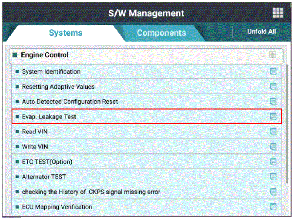Image resolution: width=293 pixels, height=218 pixels.
Task: Open document icon for Read VIN
Action: (x=273, y=132)
